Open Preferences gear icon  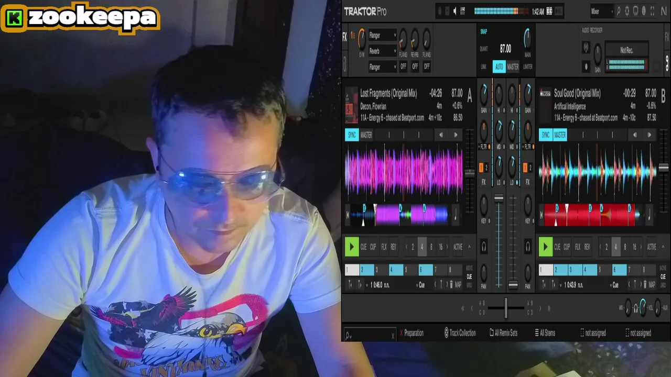626,10
